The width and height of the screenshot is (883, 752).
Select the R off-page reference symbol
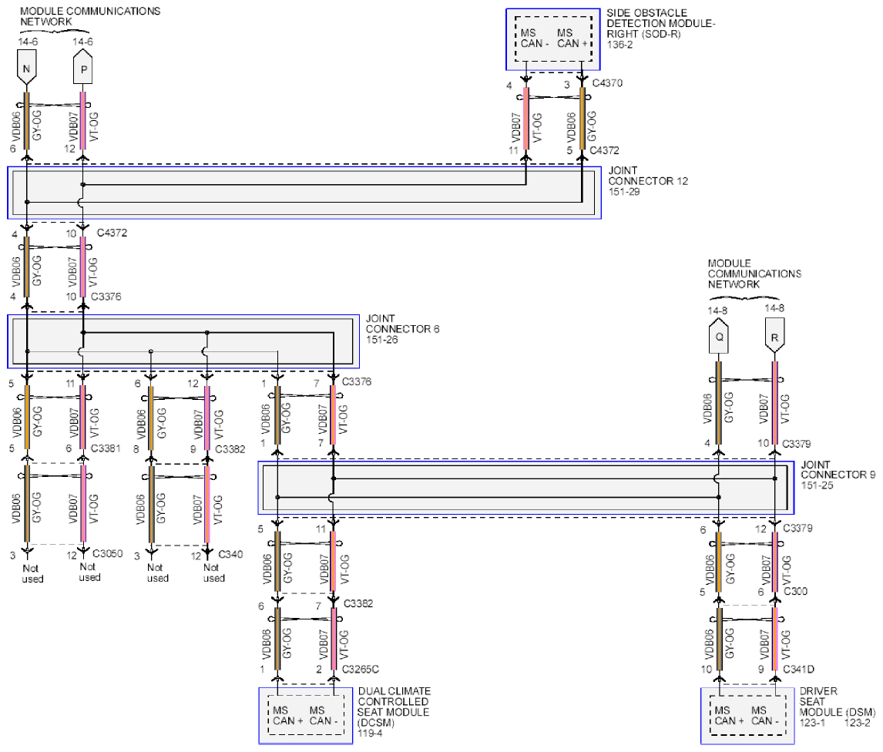(774, 334)
